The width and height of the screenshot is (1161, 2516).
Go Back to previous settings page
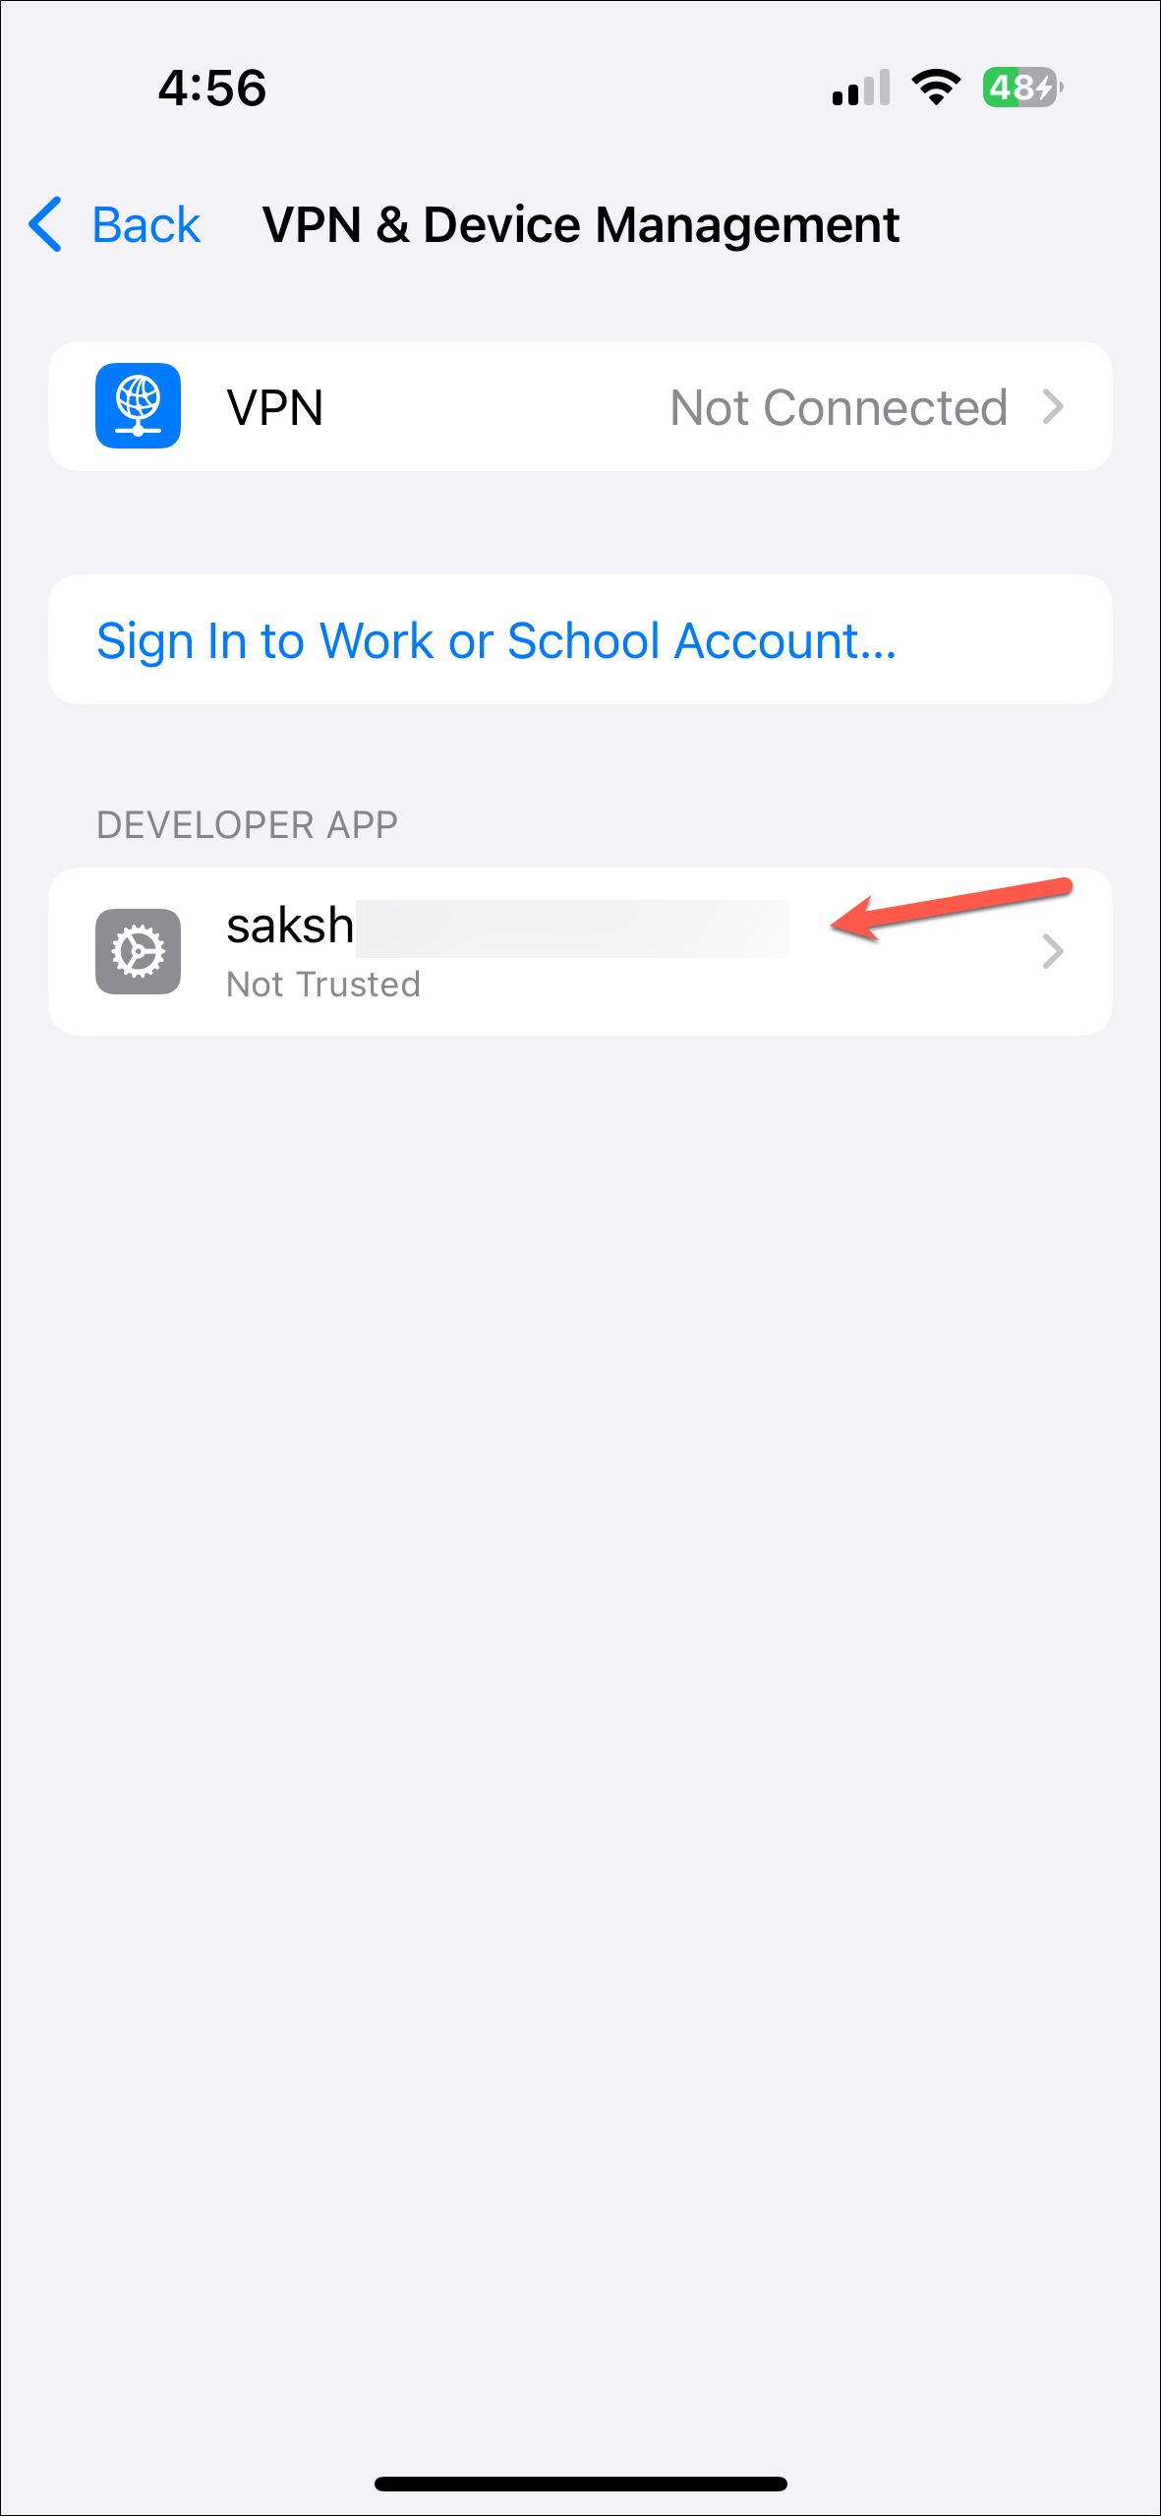click(145, 224)
